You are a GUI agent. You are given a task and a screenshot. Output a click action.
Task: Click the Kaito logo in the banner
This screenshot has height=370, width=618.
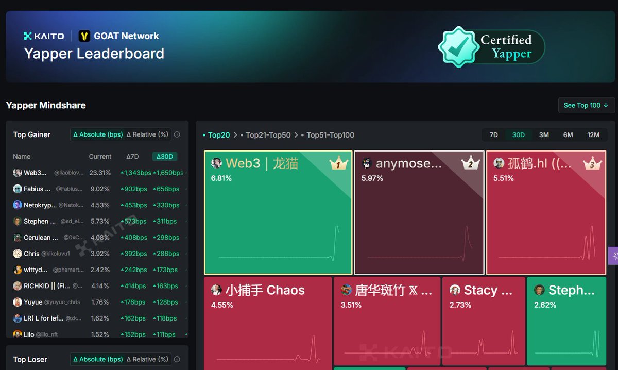click(x=44, y=36)
